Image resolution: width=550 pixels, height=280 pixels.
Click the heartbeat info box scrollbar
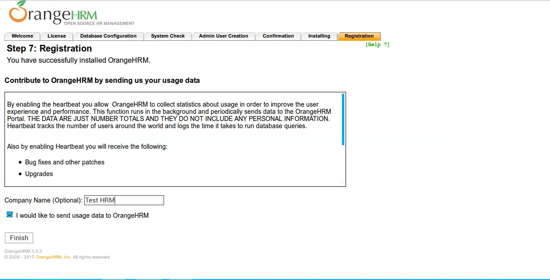point(343,119)
